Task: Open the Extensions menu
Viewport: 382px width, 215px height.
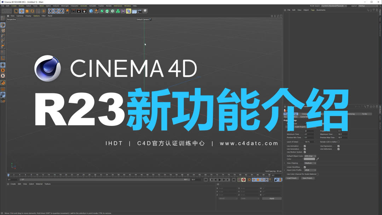Action: click(x=118, y=6)
